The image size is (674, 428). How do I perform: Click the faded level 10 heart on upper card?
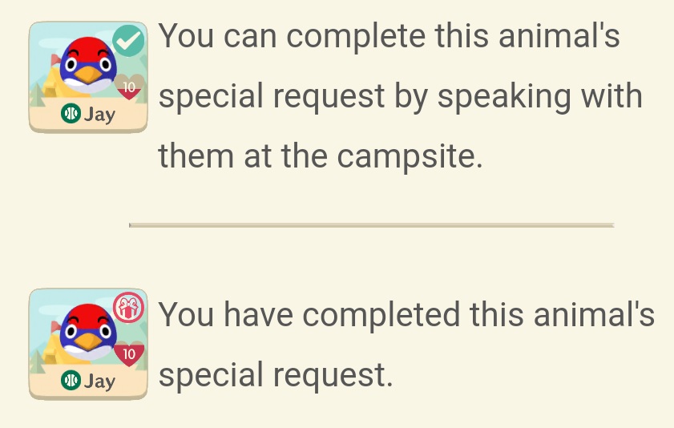129,87
